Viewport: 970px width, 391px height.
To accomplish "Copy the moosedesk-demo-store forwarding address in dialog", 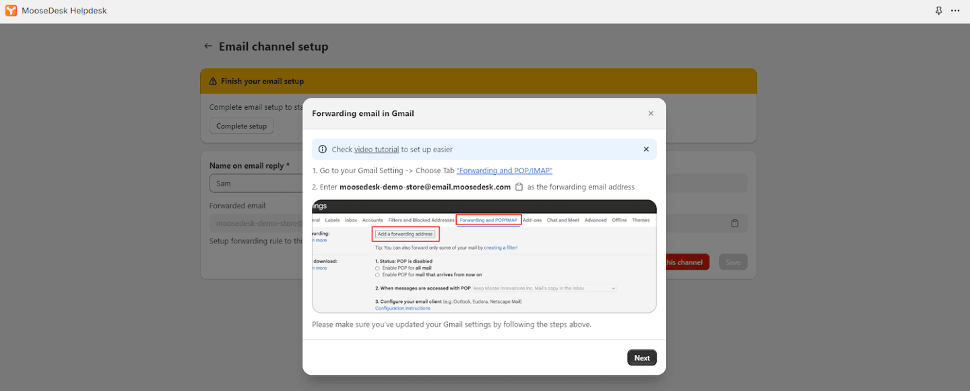I will click(x=519, y=187).
